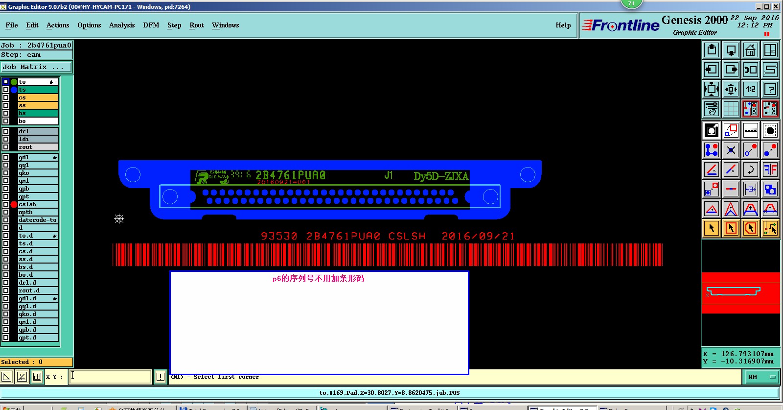This screenshot has width=783, height=410.
Task: Click the question mark help icon
Action: pyautogui.click(x=770, y=89)
